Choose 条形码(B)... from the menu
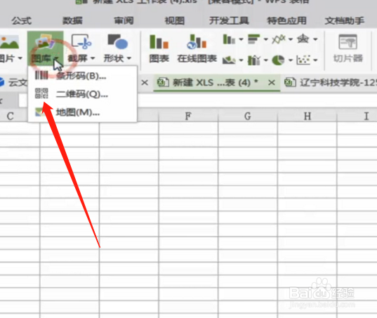The width and height of the screenshot is (377, 318). click(82, 77)
